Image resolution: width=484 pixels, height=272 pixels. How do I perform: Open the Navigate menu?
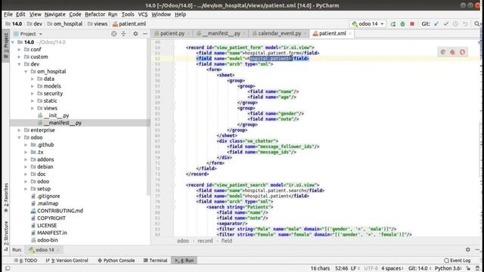[x=54, y=14]
